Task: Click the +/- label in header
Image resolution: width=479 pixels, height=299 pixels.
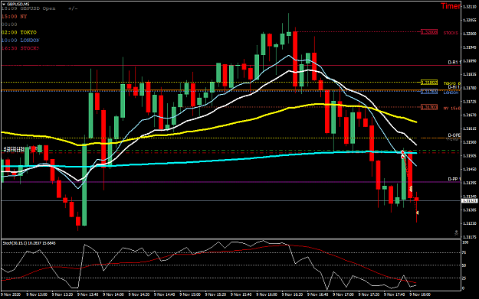Action: click(x=73, y=8)
